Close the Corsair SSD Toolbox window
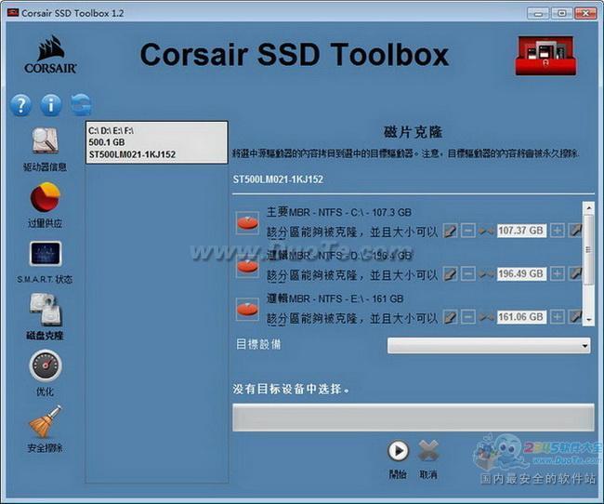Screen dimensions: 604x504 pyautogui.click(x=585, y=14)
